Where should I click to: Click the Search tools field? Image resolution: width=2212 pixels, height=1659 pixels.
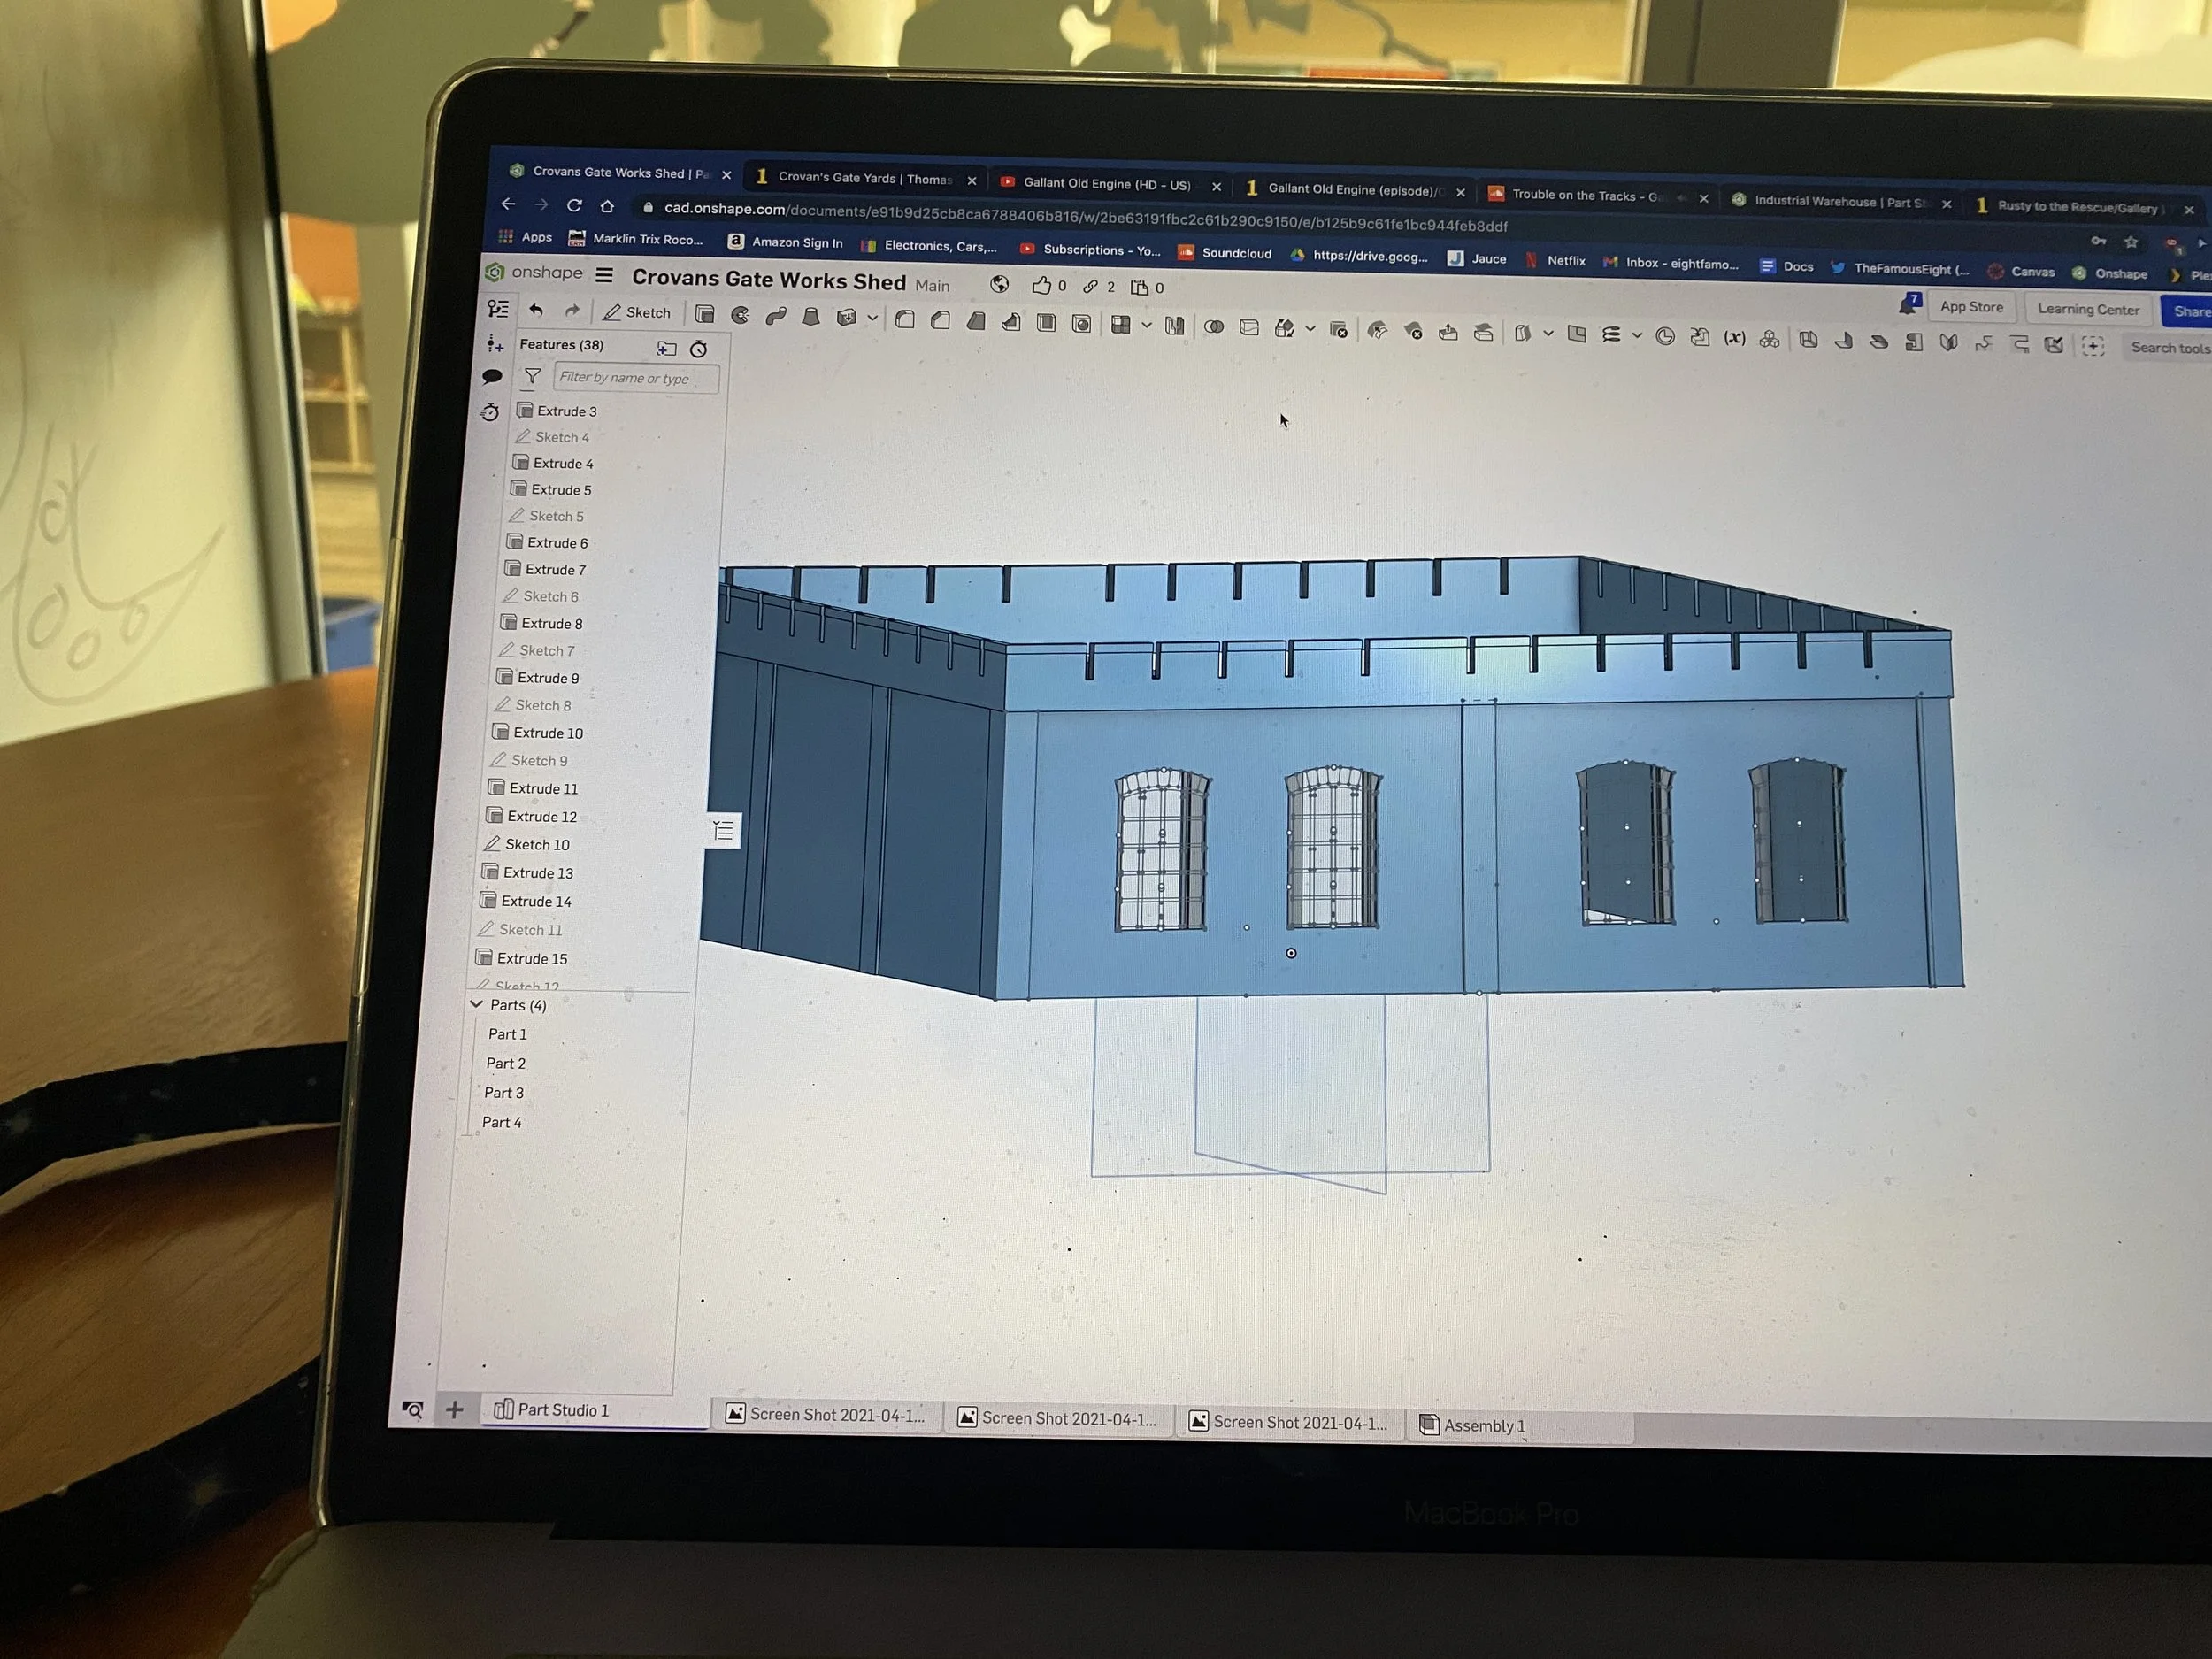pyautogui.click(x=2168, y=348)
